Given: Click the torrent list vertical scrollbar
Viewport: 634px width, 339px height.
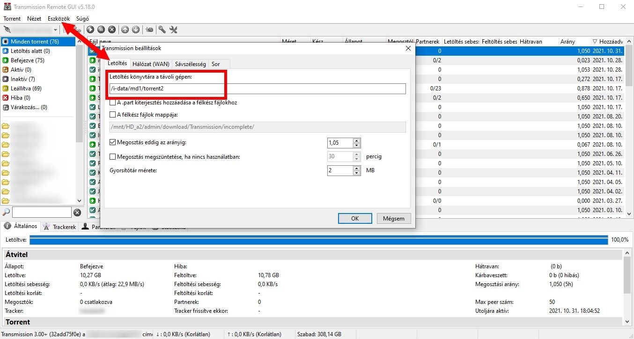Looking at the screenshot, I should [x=629, y=126].
